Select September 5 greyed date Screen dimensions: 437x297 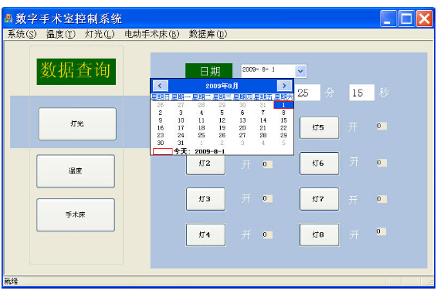283,143
